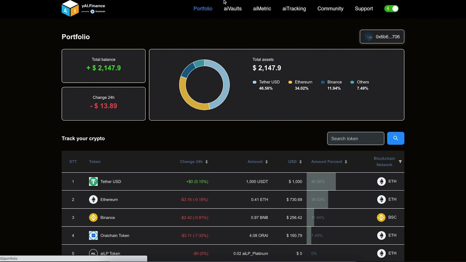
Task: Click the Change 24h - $ 13.89 value
Action: [x=103, y=106]
